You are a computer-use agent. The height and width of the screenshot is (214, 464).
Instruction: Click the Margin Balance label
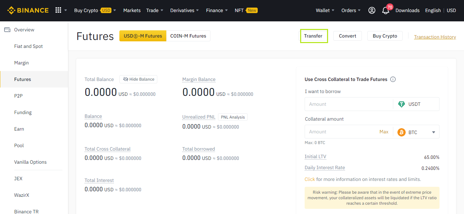click(x=199, y=79)
